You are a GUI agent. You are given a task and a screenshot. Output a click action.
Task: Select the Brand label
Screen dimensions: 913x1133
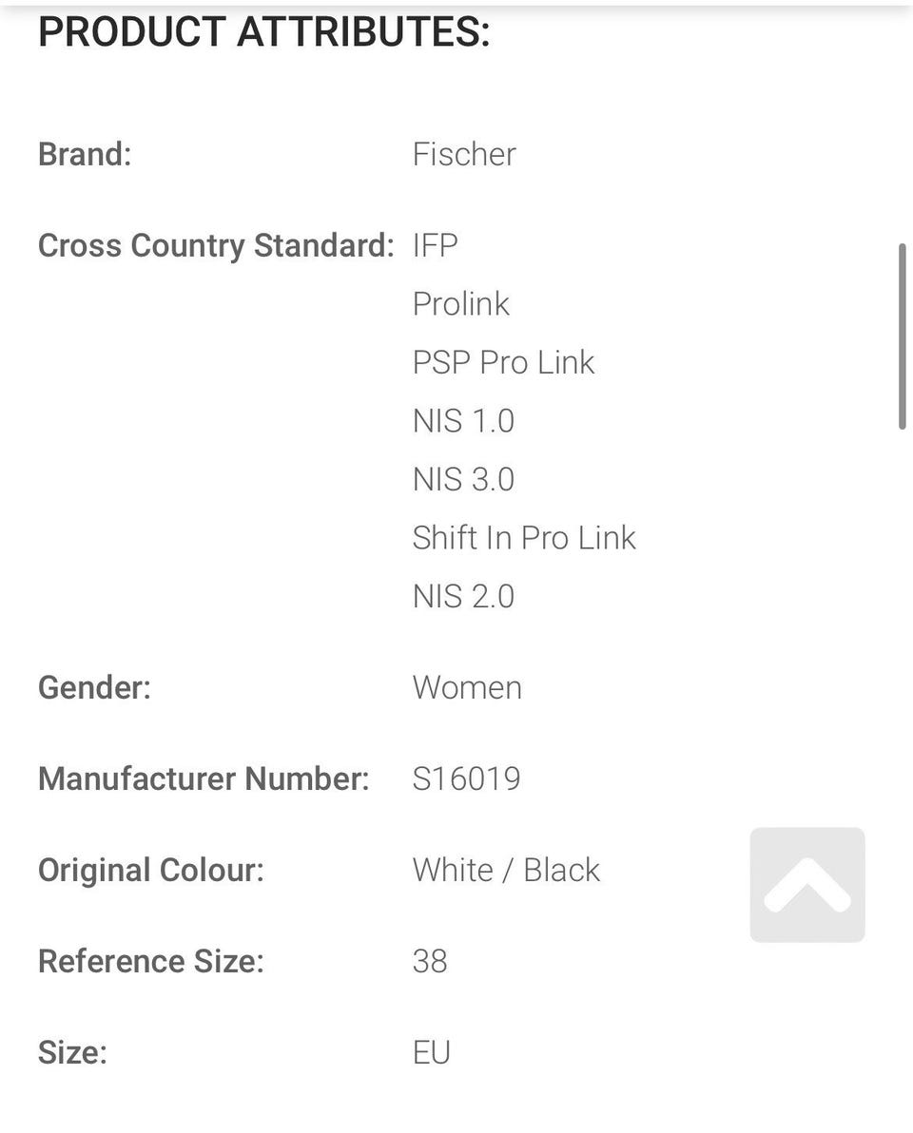(x=85, y=154)
